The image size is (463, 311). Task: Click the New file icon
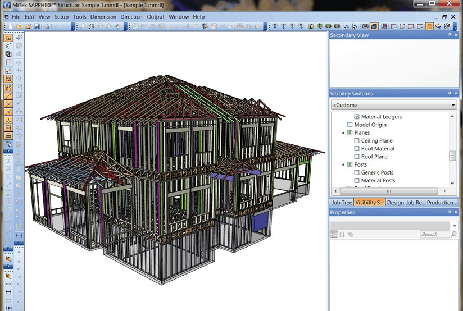pyautogui.click(x=10, y=26)
